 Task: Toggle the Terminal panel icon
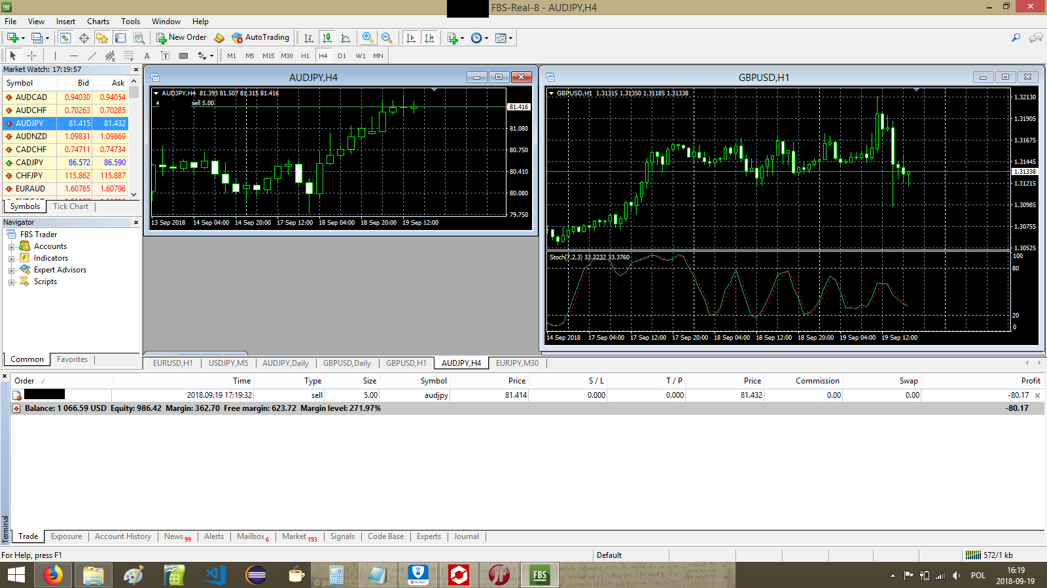tap(120, 38)
